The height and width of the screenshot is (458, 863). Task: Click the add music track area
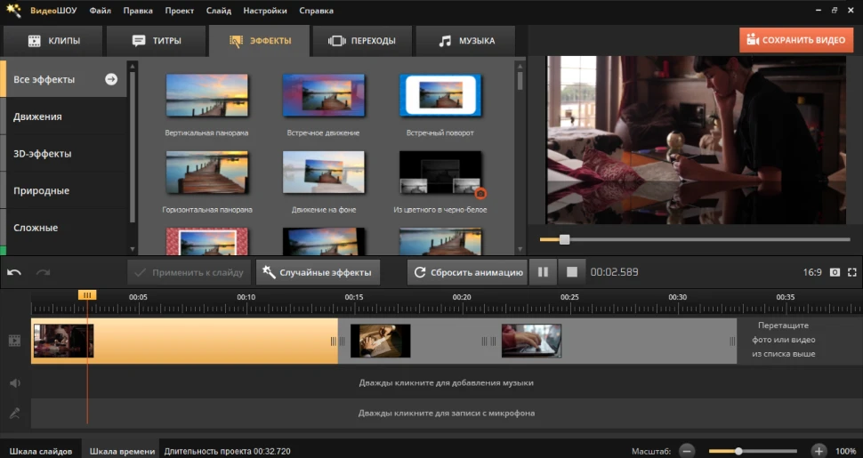click(447, 382)
